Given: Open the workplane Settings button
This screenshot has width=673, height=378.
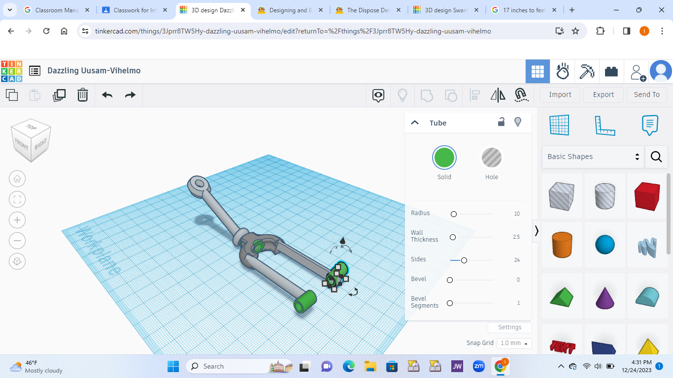Looking at the screenshot, I should tap(510, 327).
